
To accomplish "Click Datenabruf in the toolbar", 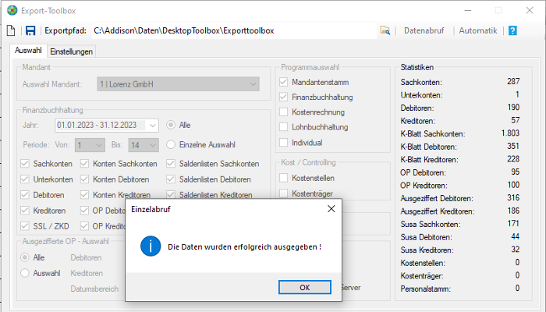I will [x=424, y=30].
